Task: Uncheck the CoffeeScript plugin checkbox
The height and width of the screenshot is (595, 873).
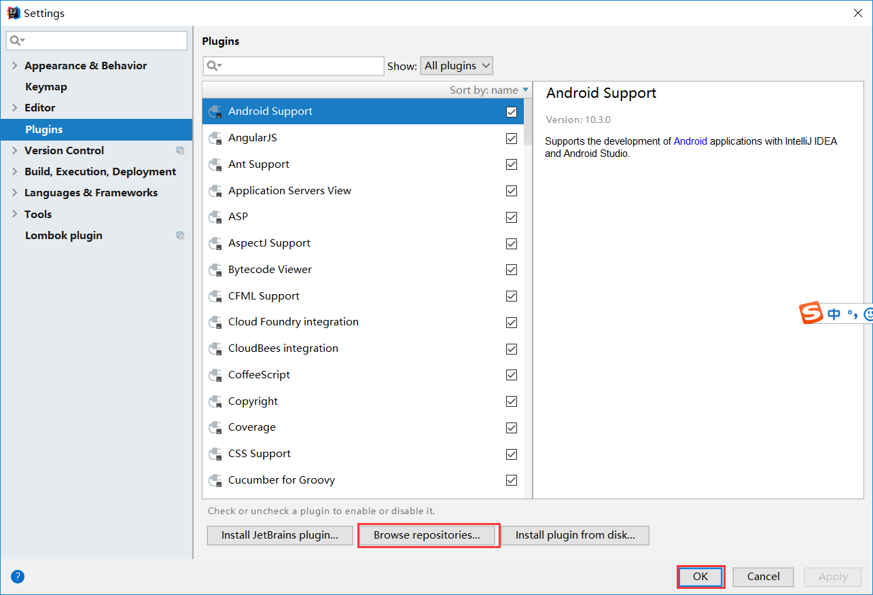Action: click(512, 376)
